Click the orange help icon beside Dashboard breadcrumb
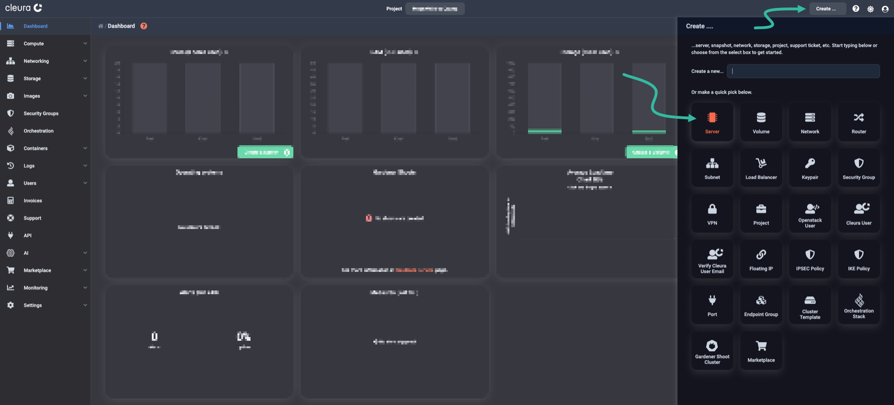The width and height of the screenshot is (894, 405). 144,26
